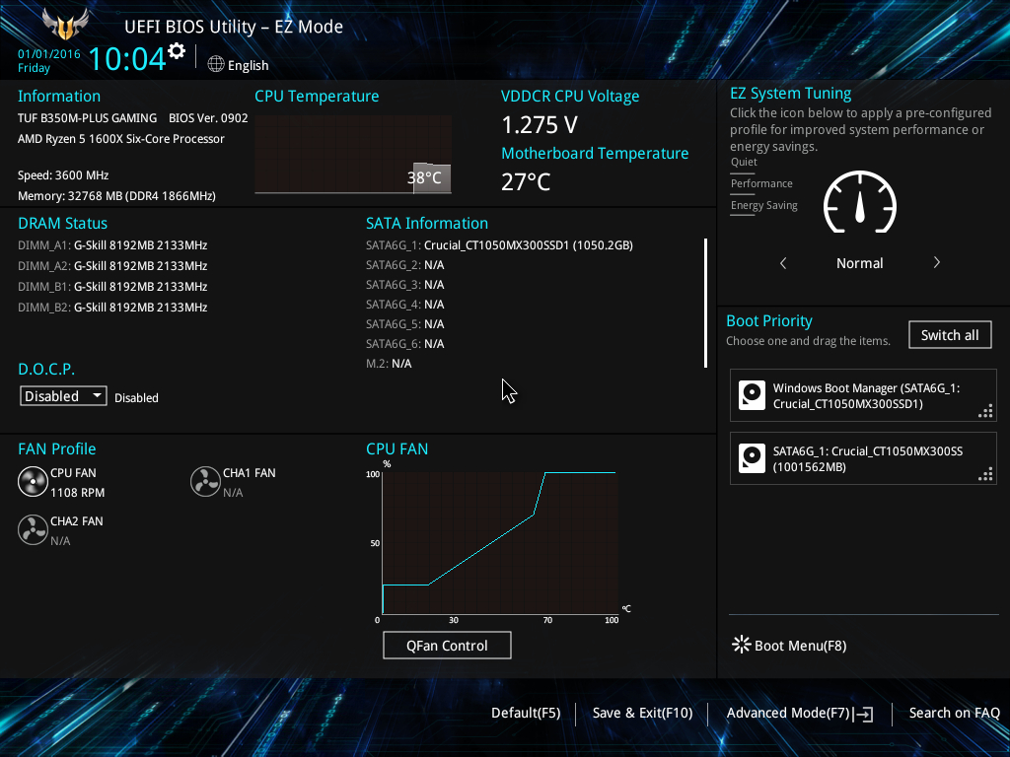Select Windows Boot Manager boot entry

coord(863,395)
